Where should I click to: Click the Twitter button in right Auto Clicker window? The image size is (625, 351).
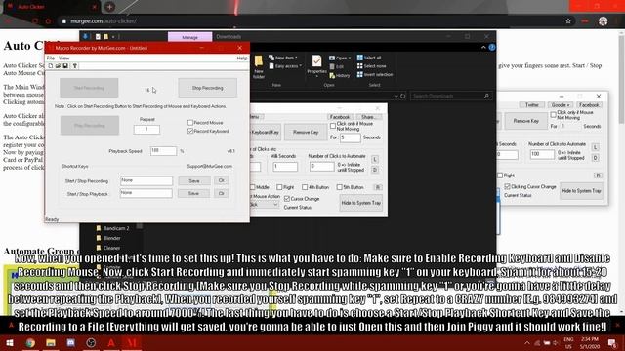[532, 105]
